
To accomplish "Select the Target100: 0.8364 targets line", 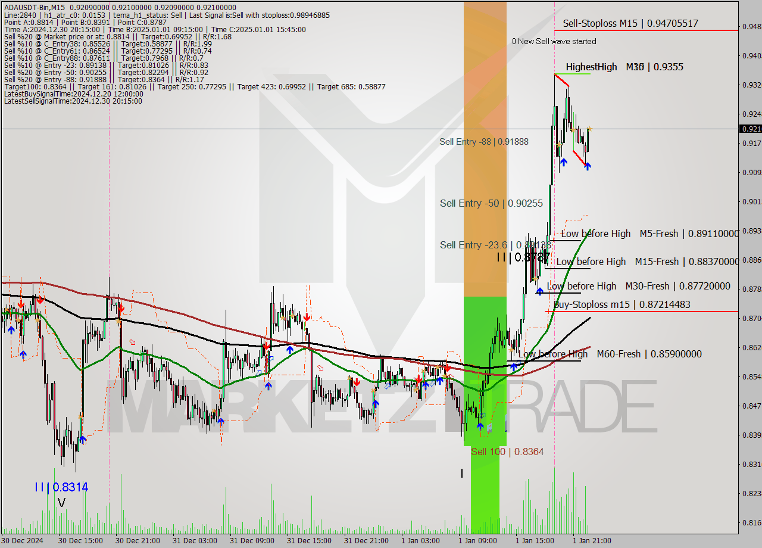I will [x=195, y=87].
